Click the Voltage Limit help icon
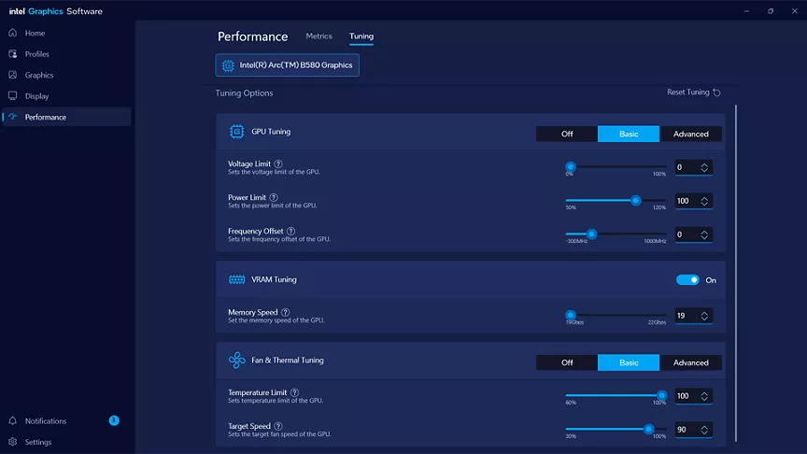The image size is (807, 454). [x=278, y=164]
